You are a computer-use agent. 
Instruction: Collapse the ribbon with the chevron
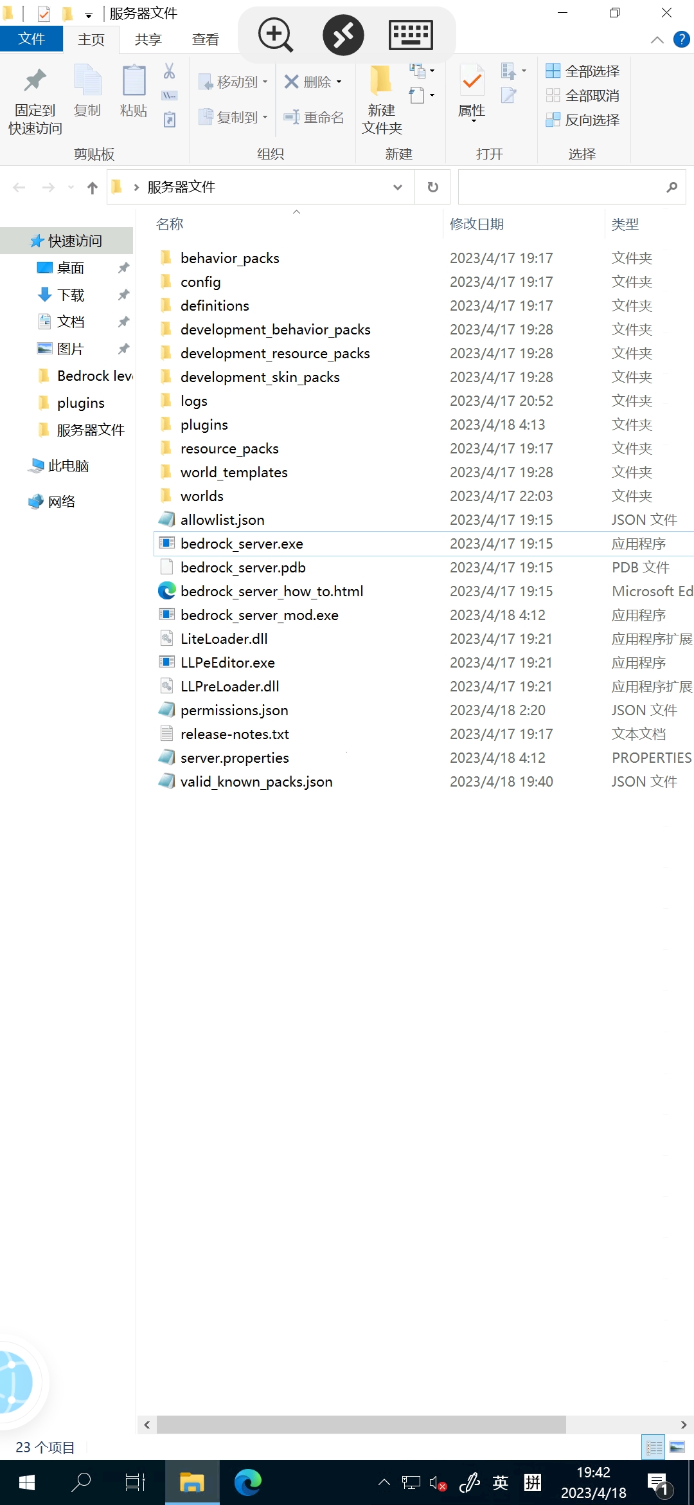pos(657,40)
